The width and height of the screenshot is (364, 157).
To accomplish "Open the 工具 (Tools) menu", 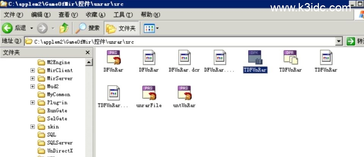I will point(123,15).
